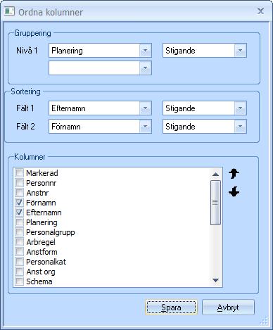This screenshot has height=330, width=273.
Task: Uncheck the Efternamn column checkbox
Action: click(x=19, y=212)
